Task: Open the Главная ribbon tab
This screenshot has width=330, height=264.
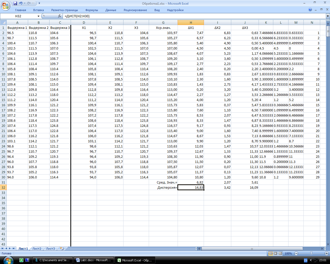Action: 21,10
